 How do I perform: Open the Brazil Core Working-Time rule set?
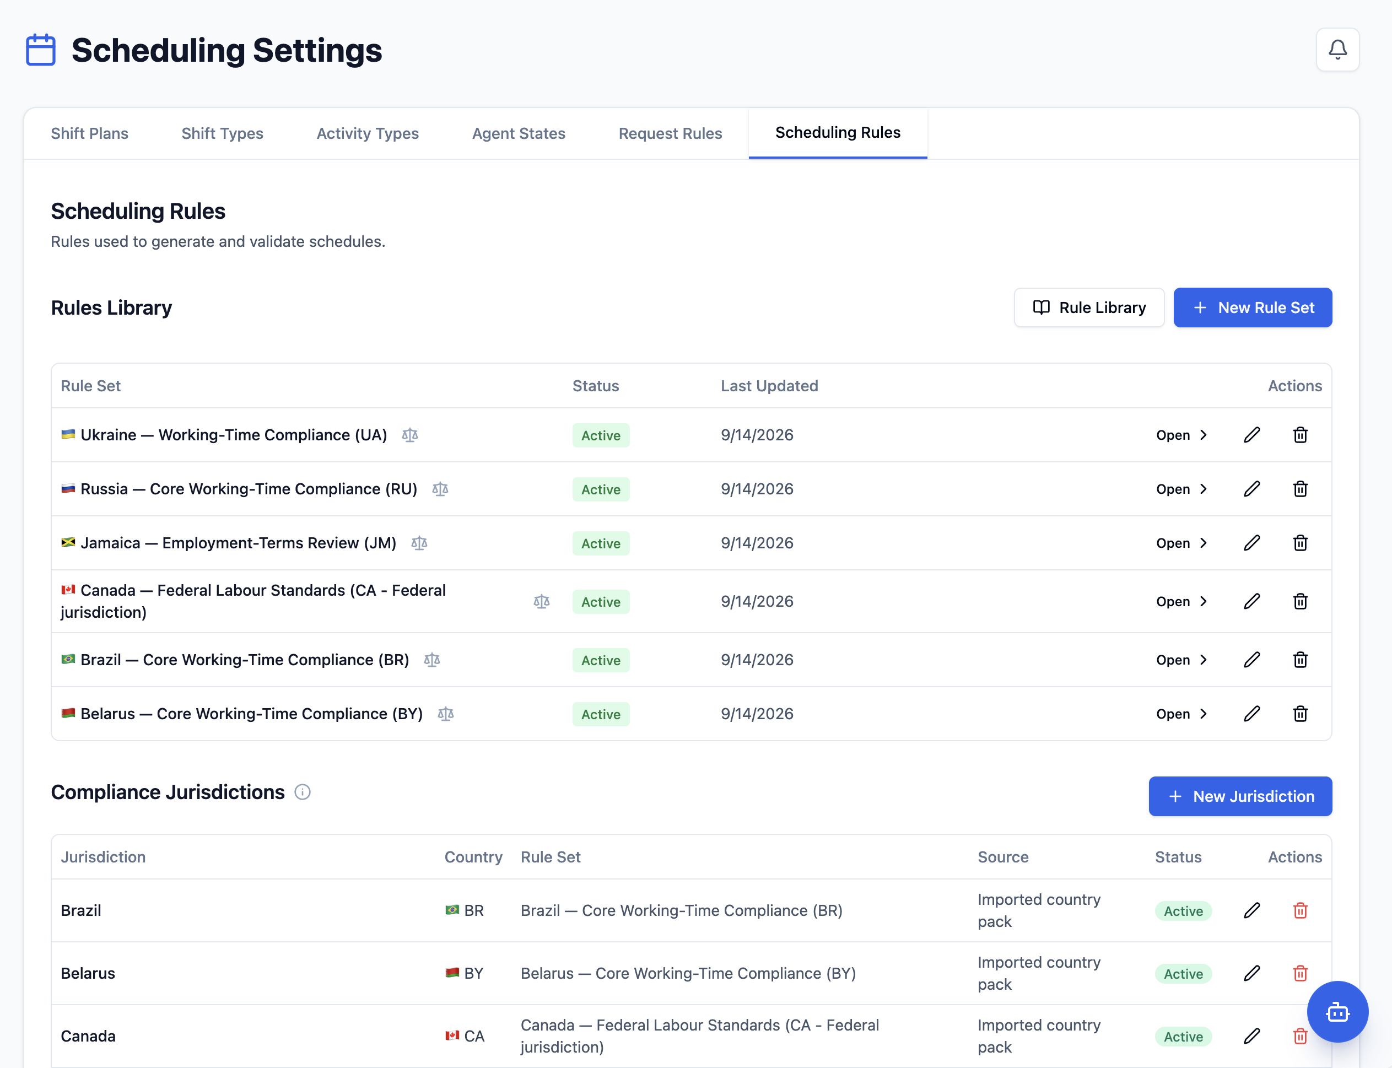[1181, 660]
